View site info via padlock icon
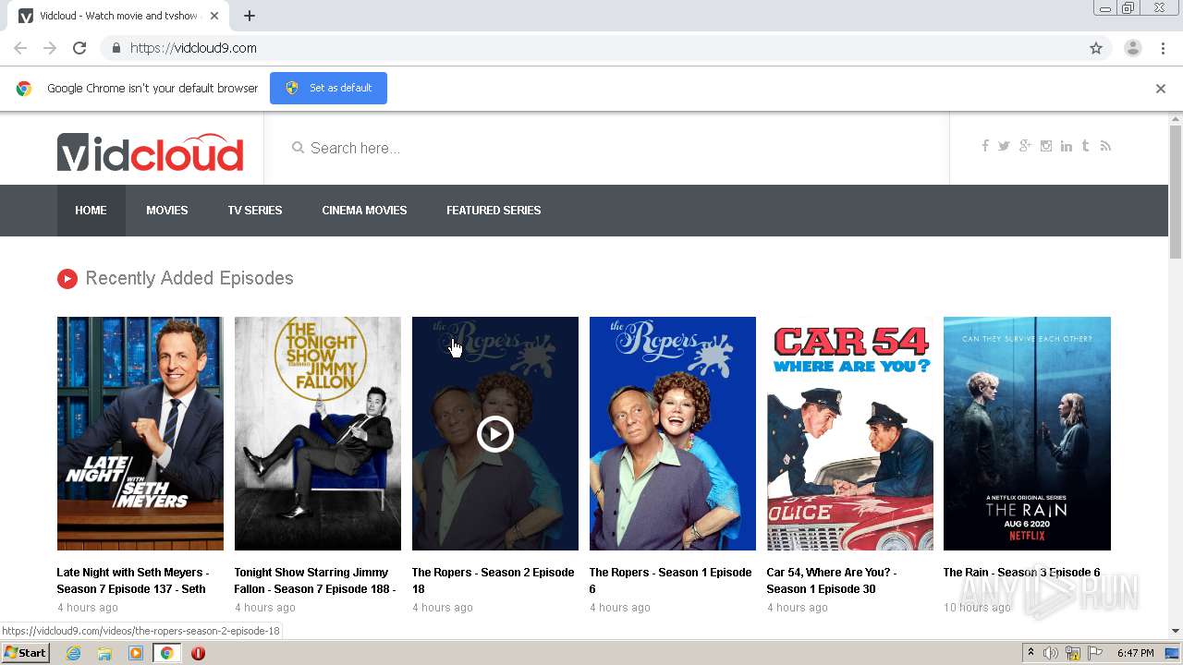 tap(116, 48)
